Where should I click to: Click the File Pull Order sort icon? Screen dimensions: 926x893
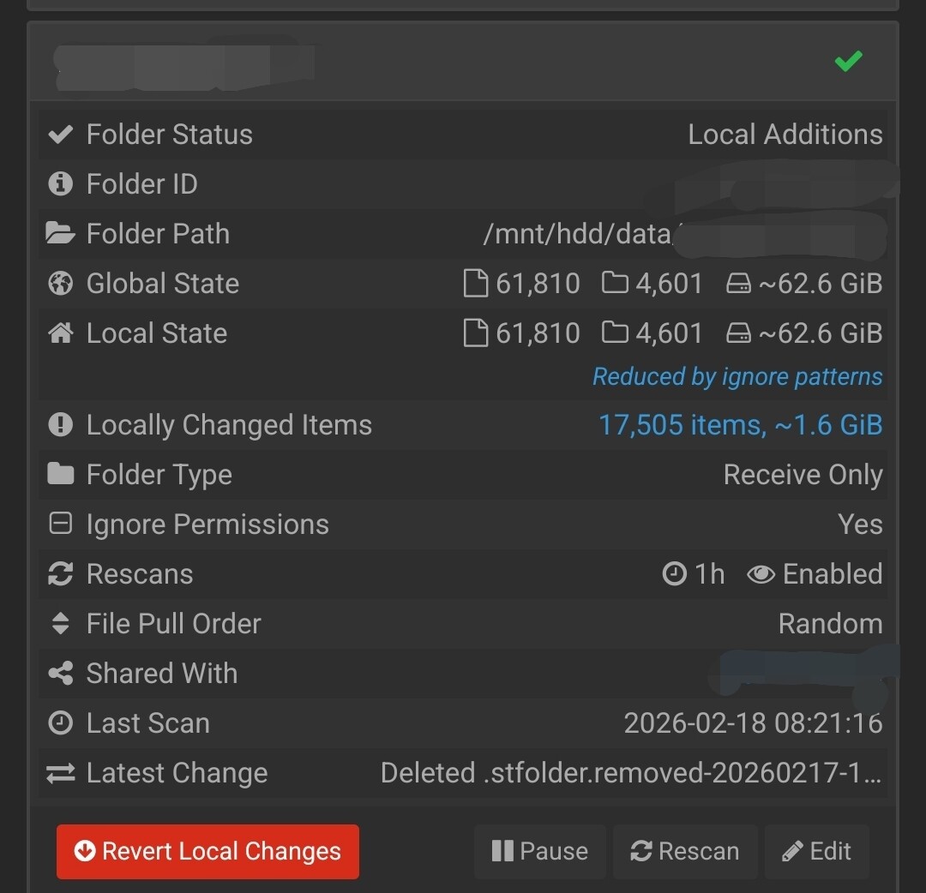[x=61, y=624]
